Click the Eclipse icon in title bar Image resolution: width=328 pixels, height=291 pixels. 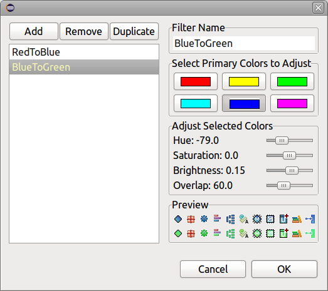[x=10, y=8]
